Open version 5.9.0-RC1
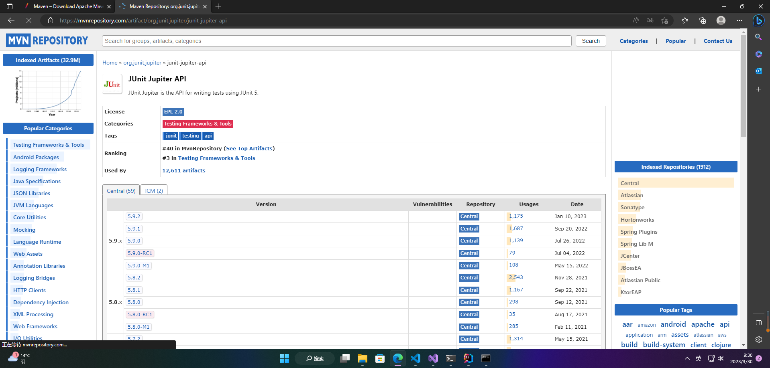770x368 pixels. click(140, 253)
